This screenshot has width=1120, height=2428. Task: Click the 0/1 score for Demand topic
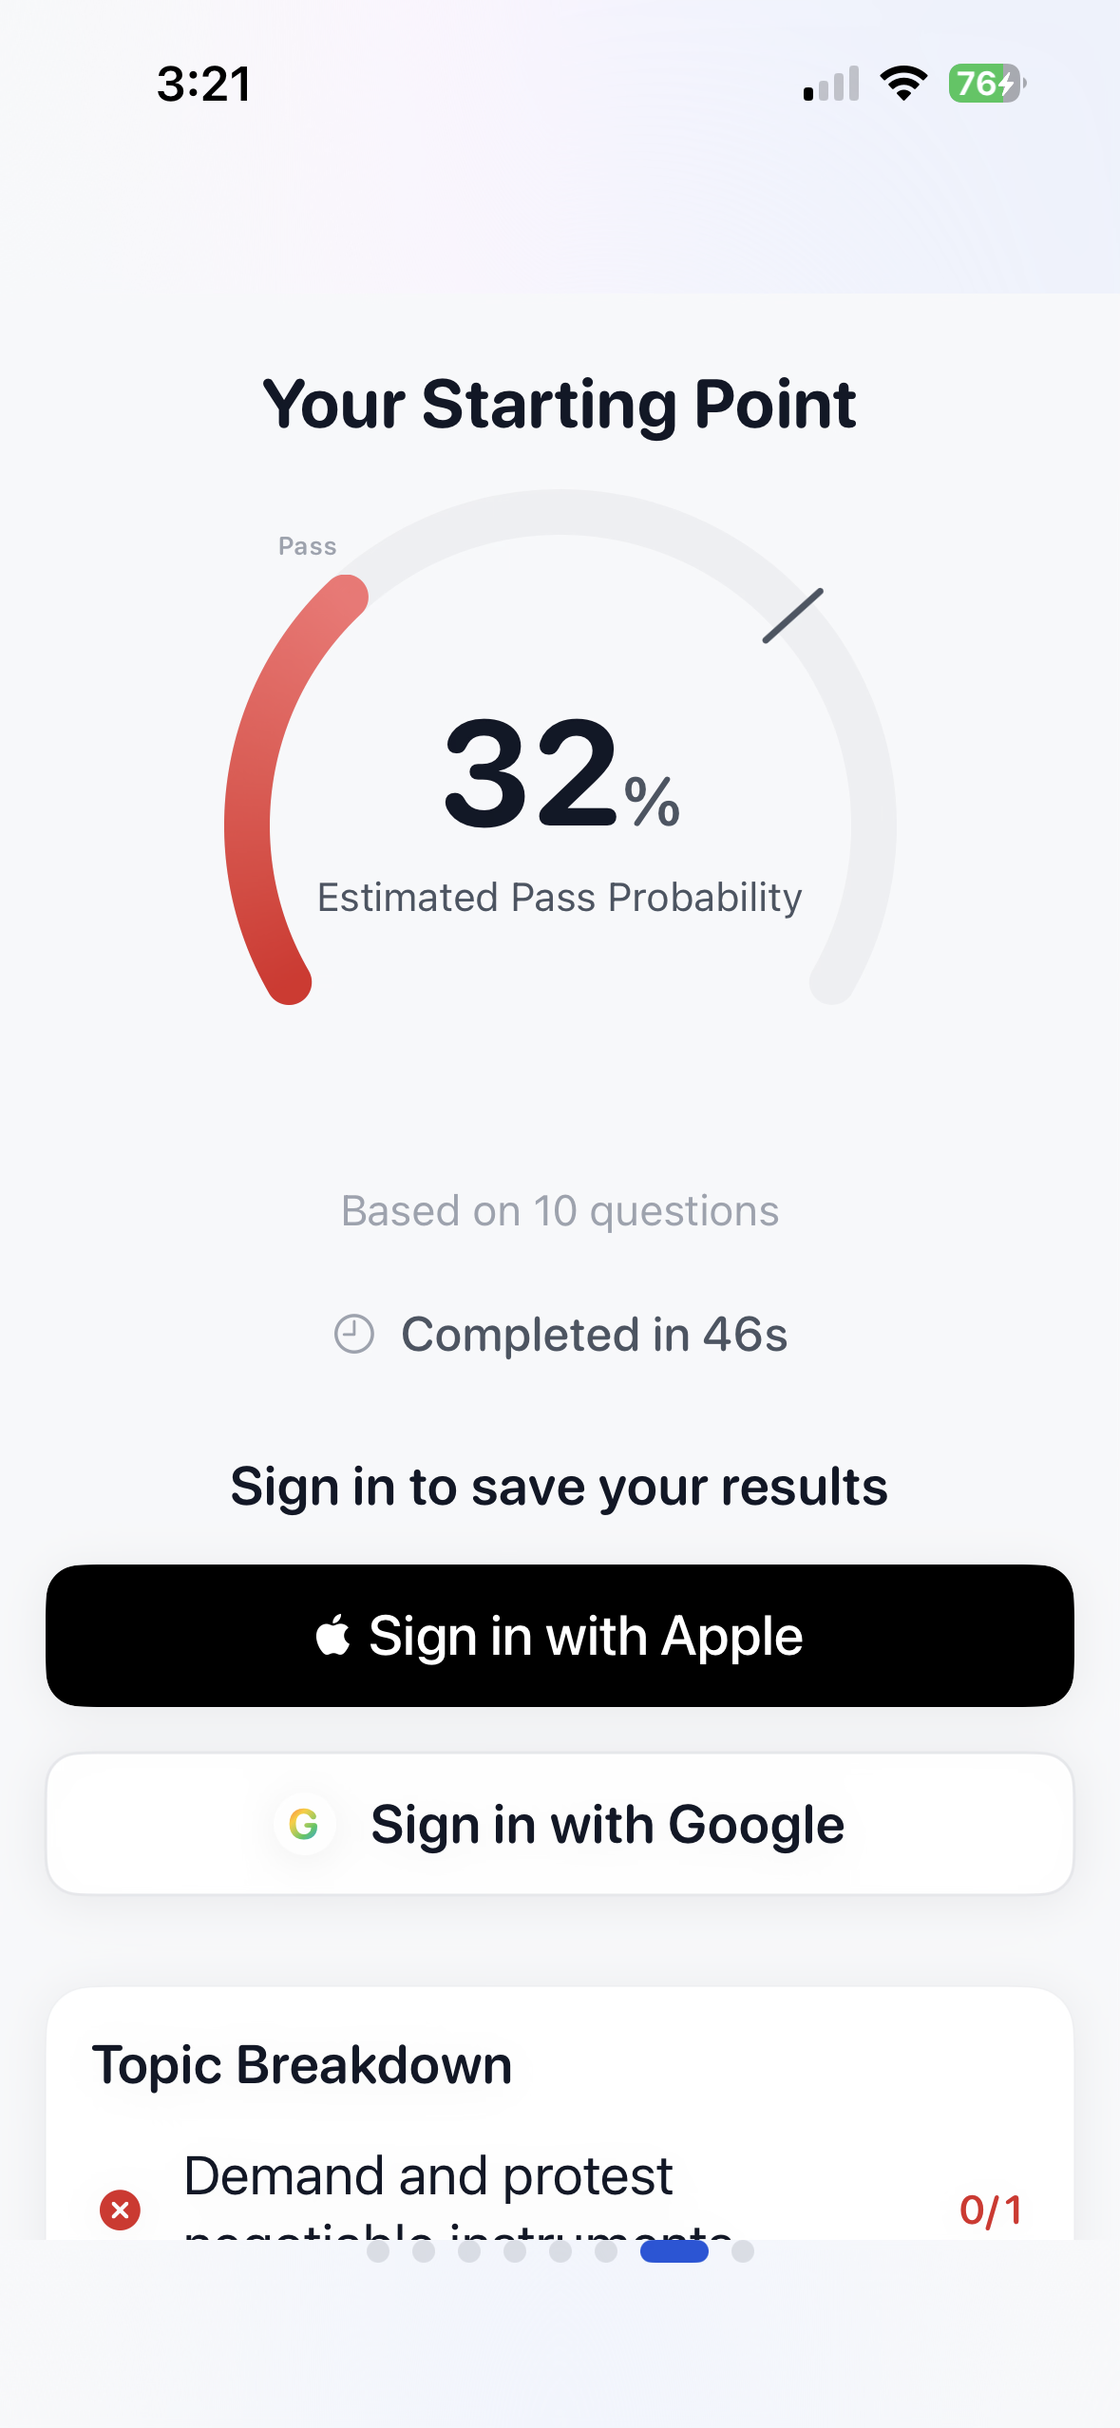(x=991, y=2210)
